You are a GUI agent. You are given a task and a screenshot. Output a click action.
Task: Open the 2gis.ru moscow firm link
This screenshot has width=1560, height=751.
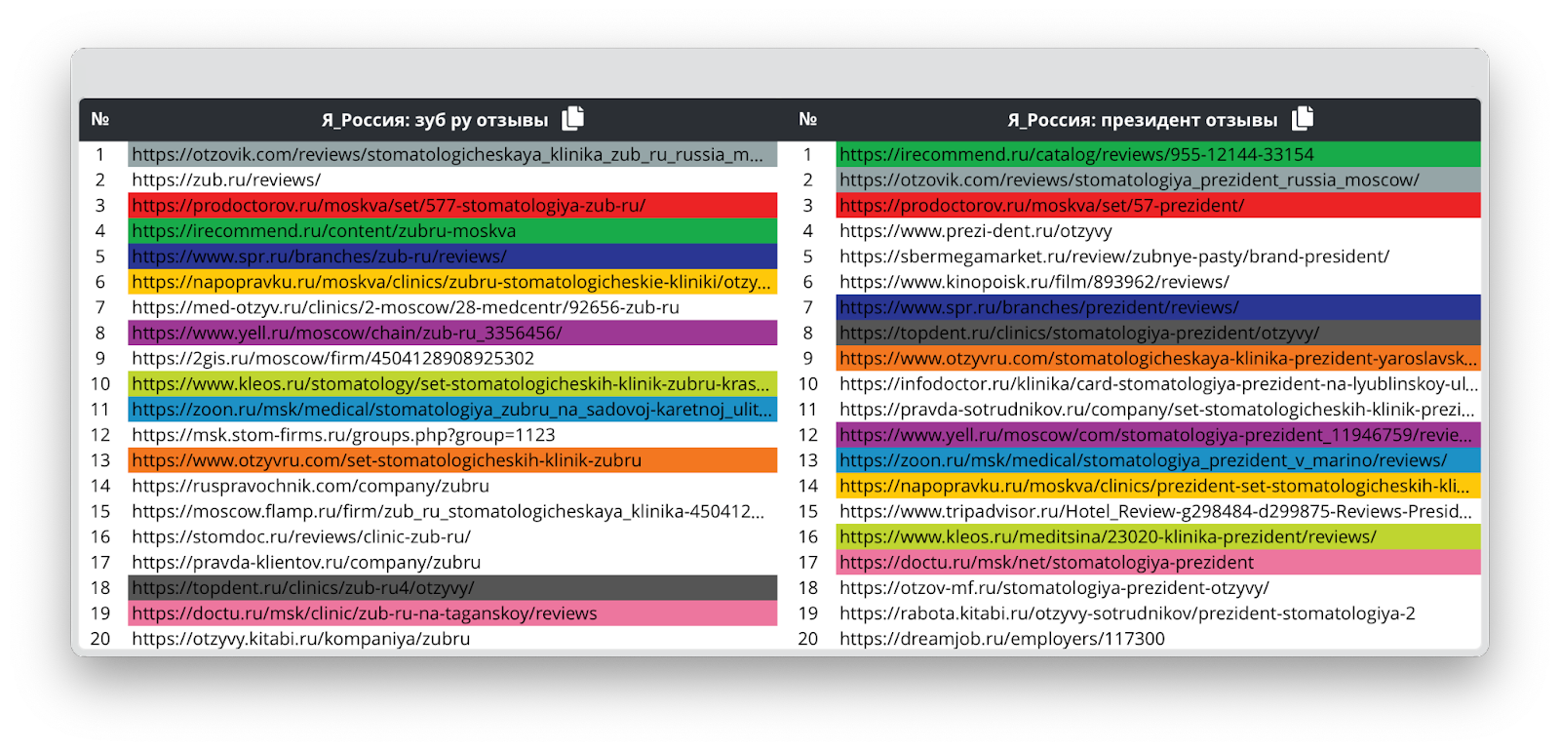(x=332, y=358)
